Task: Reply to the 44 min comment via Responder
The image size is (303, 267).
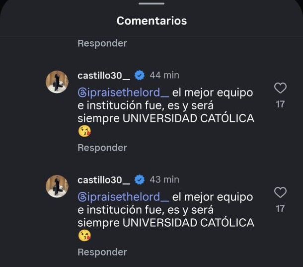Action: click(102, 148)
